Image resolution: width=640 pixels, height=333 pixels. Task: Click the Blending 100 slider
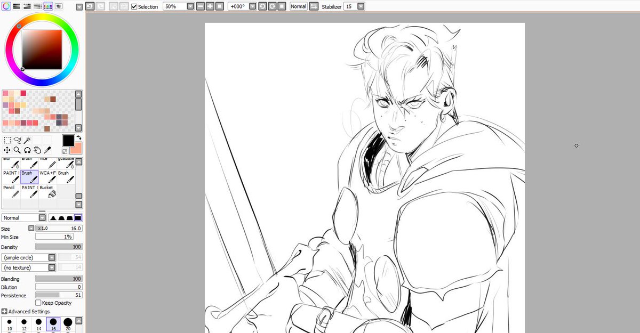[x=59, y=279]
